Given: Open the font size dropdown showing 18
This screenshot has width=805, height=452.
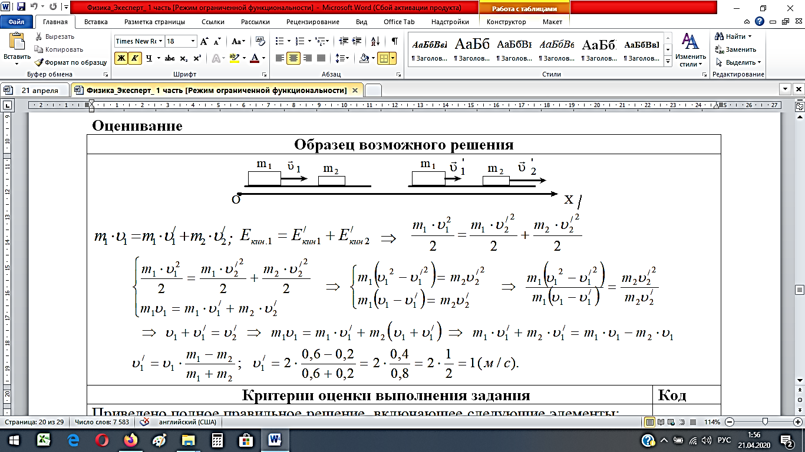Looking at the screenshot, I should 193,41.
